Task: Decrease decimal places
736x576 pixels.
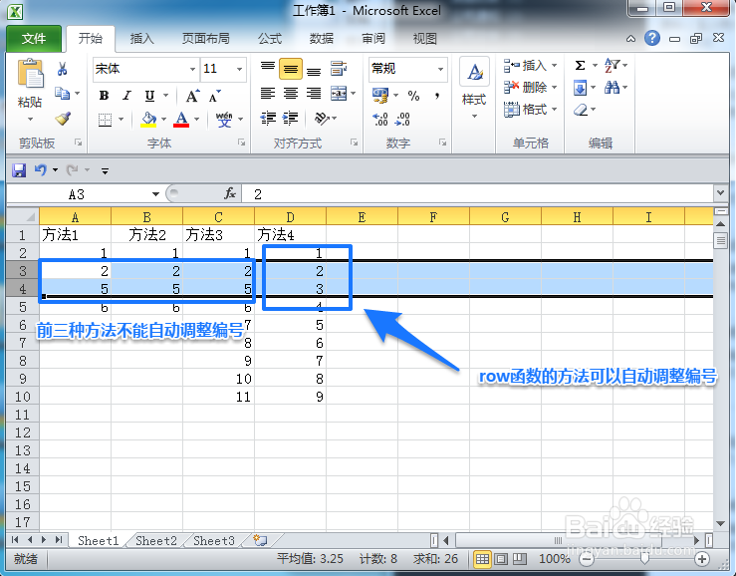Action: click(x=402, y=120)
